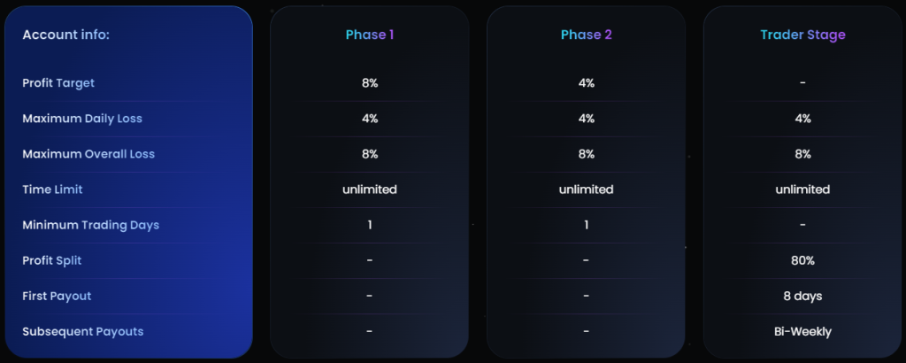Select Phase 2's 4% profit target value
906x363 pixels.
click(586, 83)
